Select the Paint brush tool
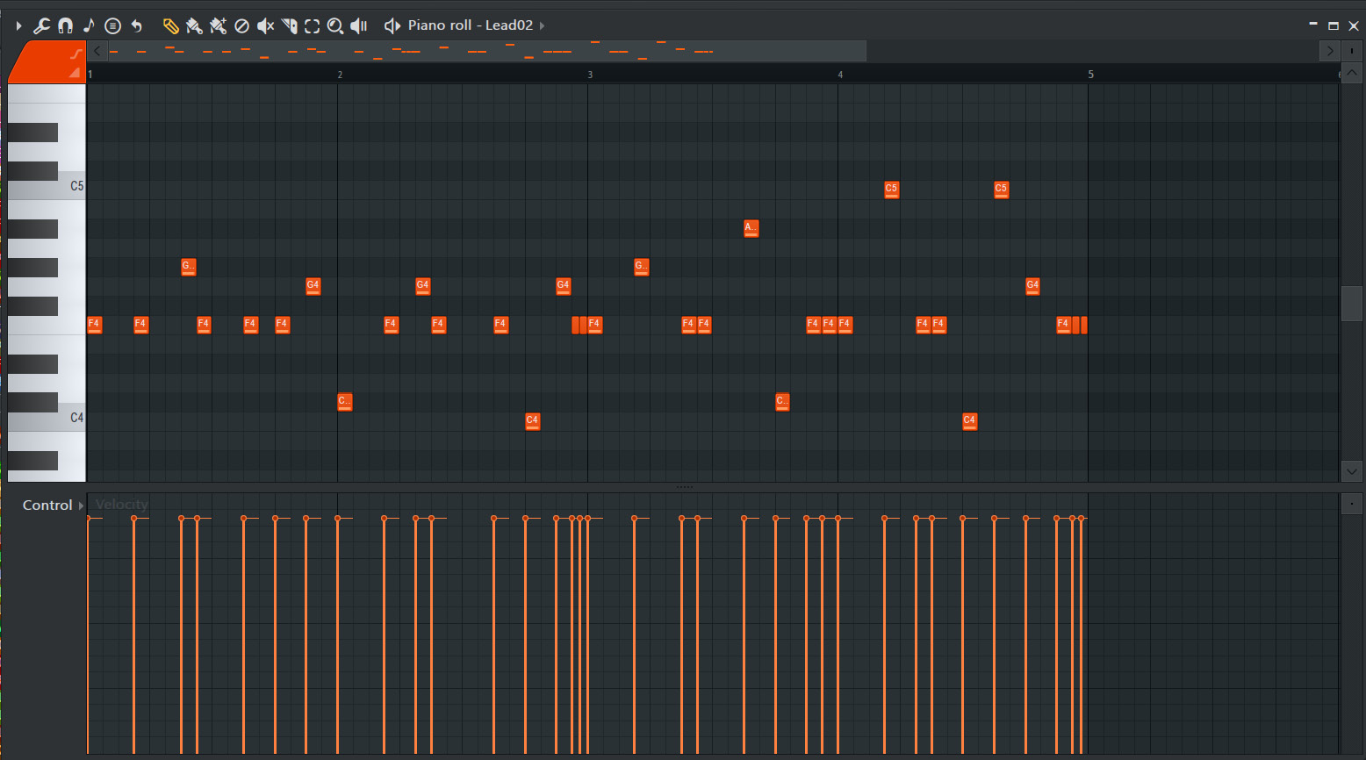Screen dimensions: 1366x760 194,26
